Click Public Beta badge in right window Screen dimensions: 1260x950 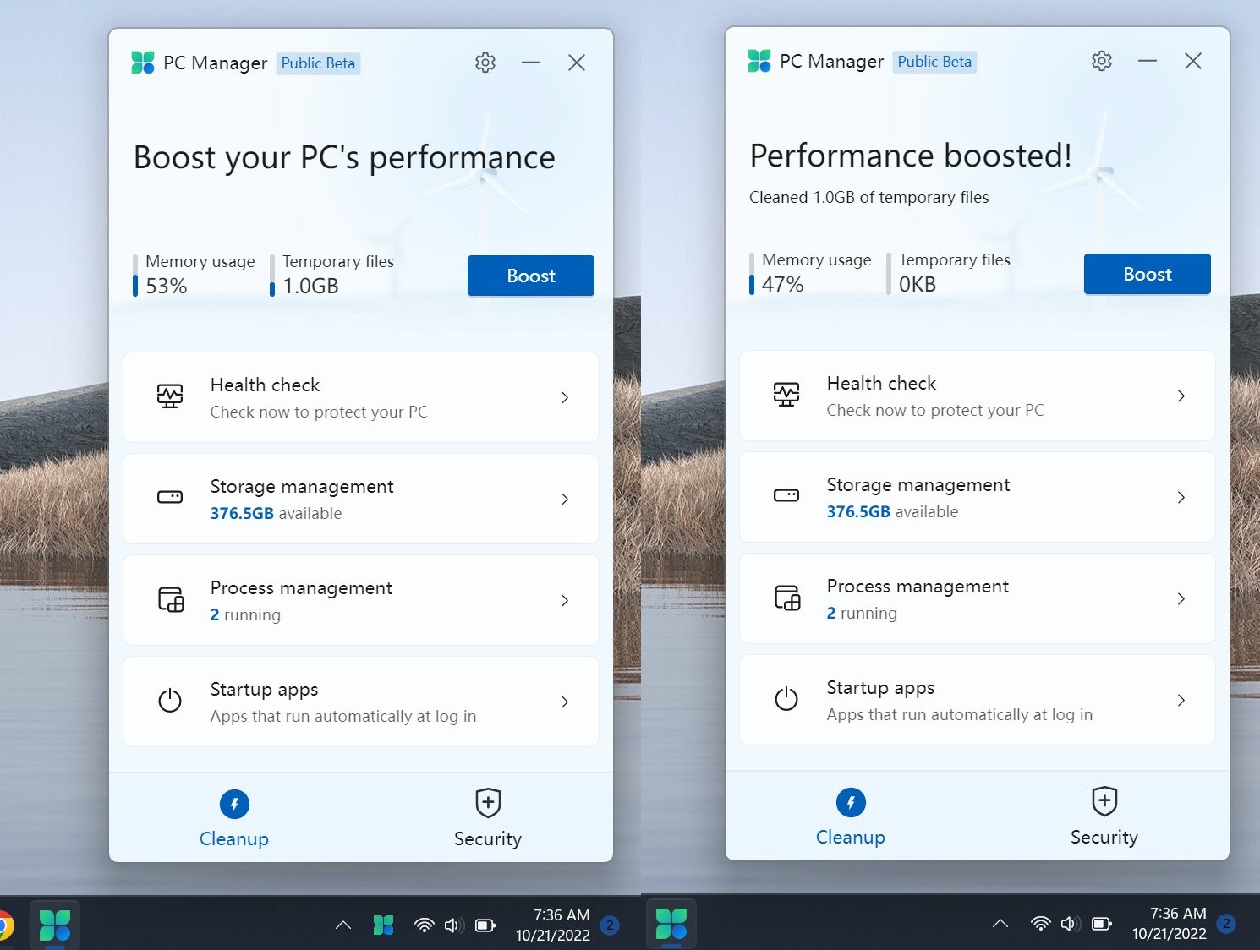pyautogui.click(x=934, y=62)
